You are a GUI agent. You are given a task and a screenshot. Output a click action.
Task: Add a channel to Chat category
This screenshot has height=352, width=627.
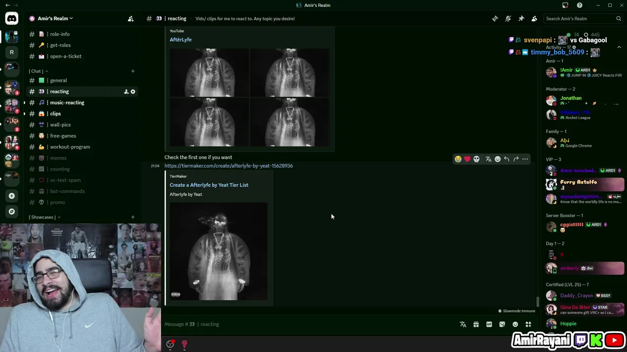pos(133,71)
